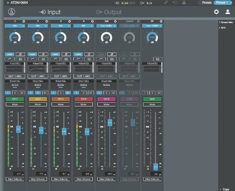Toggle EQ button on channel 1
Viewport: 235px width, 191px height.
pos(20,59)
